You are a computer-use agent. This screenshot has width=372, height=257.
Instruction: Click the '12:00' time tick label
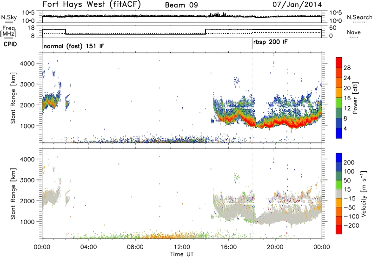click(182, 247)
